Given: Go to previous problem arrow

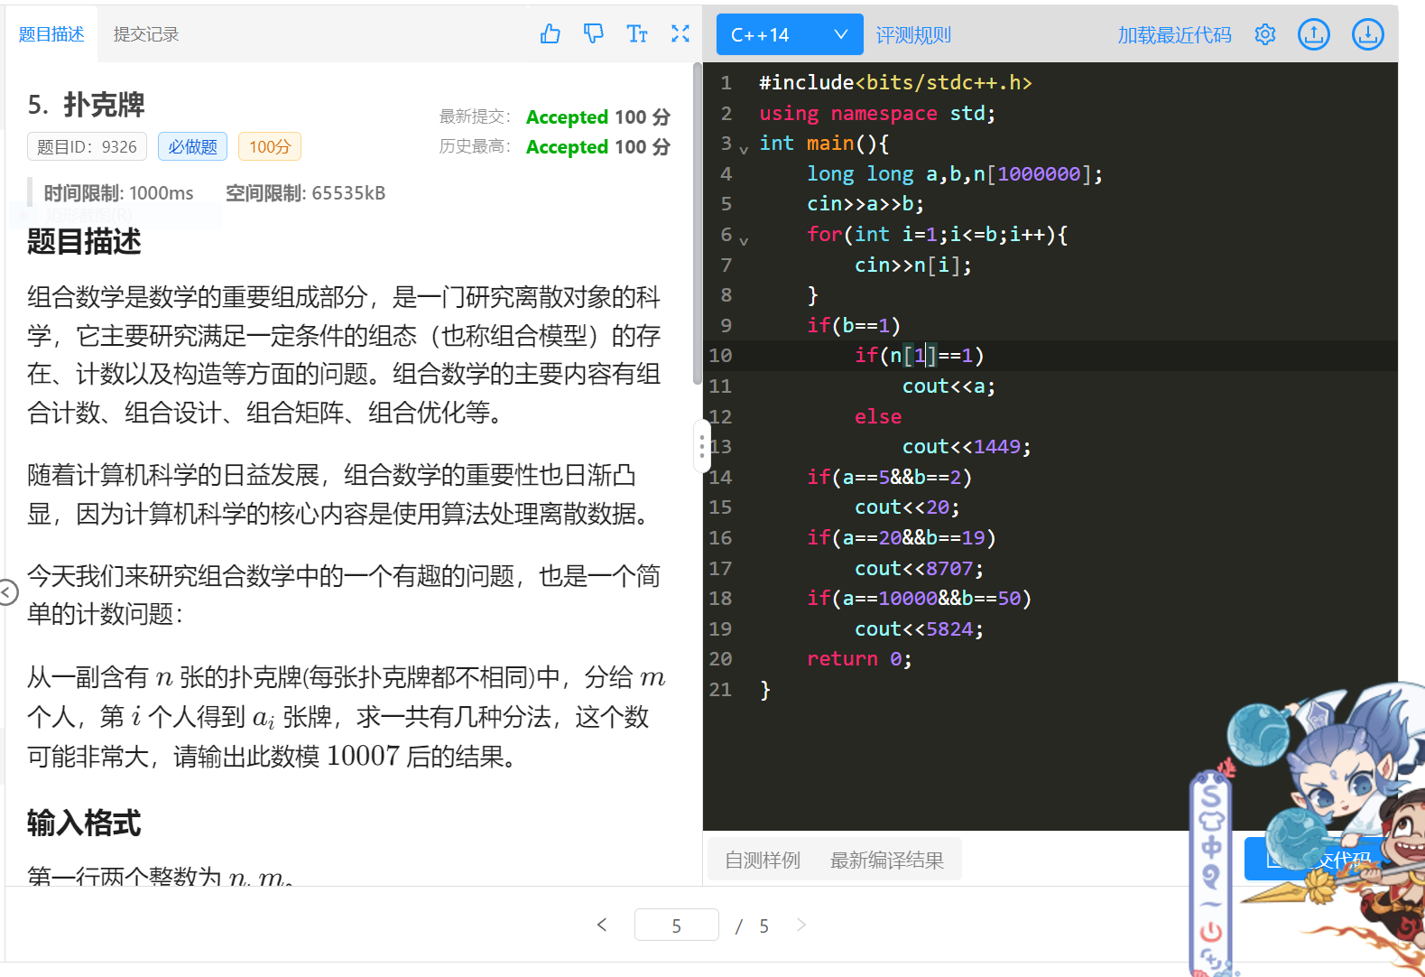Looking at the screenshot, I should pos(602,925).
